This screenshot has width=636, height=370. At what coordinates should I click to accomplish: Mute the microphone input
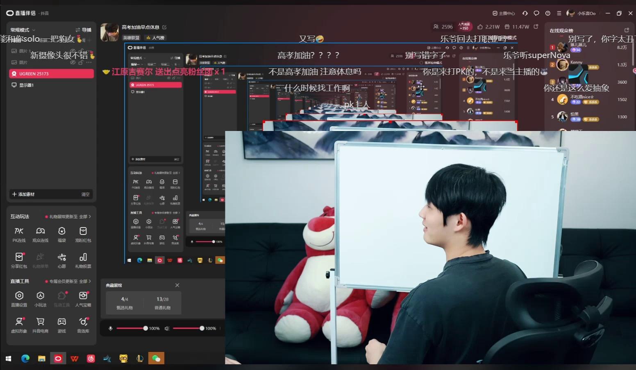[x=110, y=328]
